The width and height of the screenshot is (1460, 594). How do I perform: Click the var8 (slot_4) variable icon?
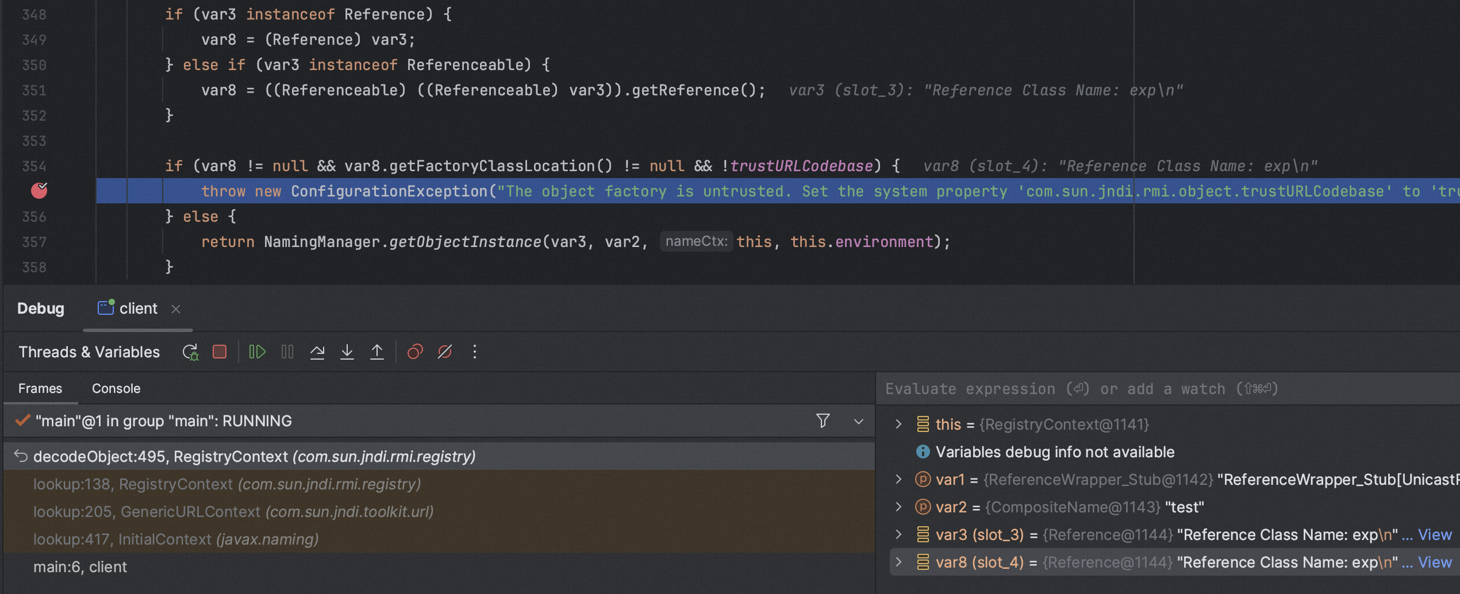923,562
